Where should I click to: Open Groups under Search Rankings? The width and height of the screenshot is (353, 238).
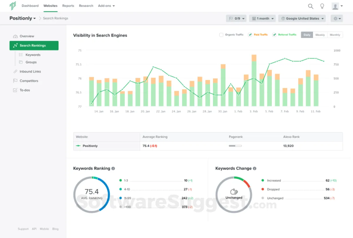[x=31, y=62]
